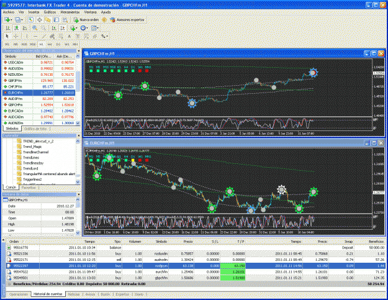Switch the timeframe to D1

58,44
